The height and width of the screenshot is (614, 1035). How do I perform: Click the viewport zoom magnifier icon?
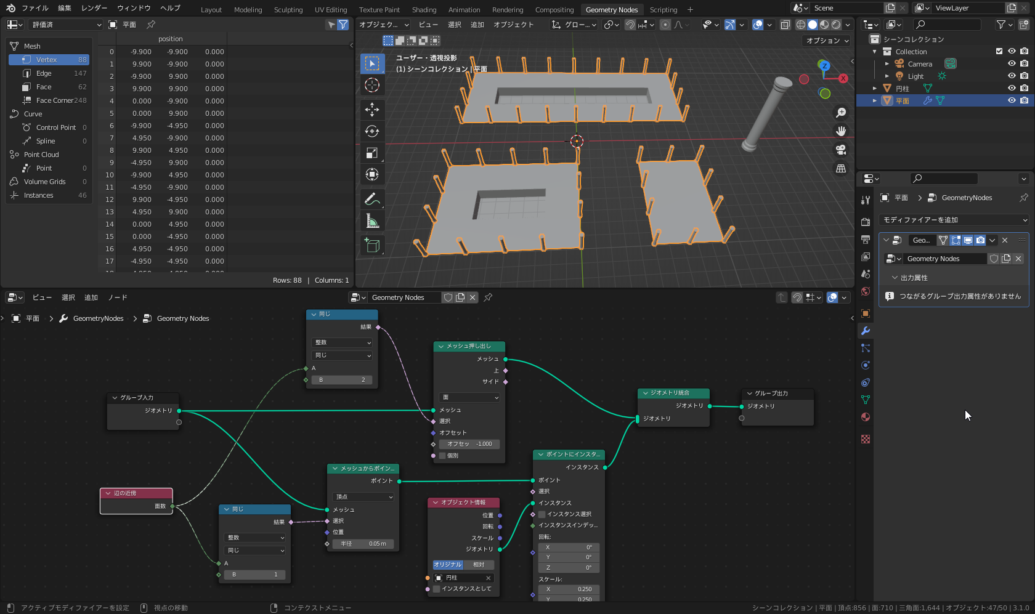(x=841, y=113)
